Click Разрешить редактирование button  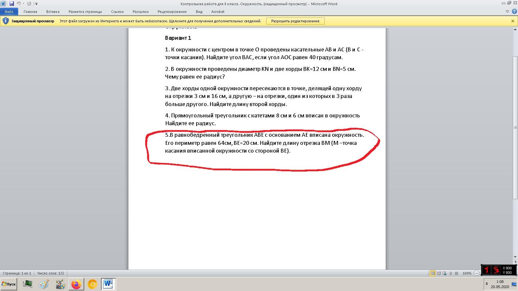pos(295,21)
